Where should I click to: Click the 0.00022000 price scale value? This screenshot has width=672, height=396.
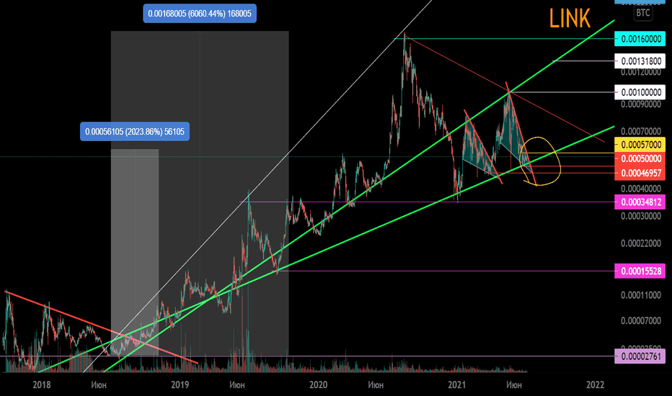point(641,243)
